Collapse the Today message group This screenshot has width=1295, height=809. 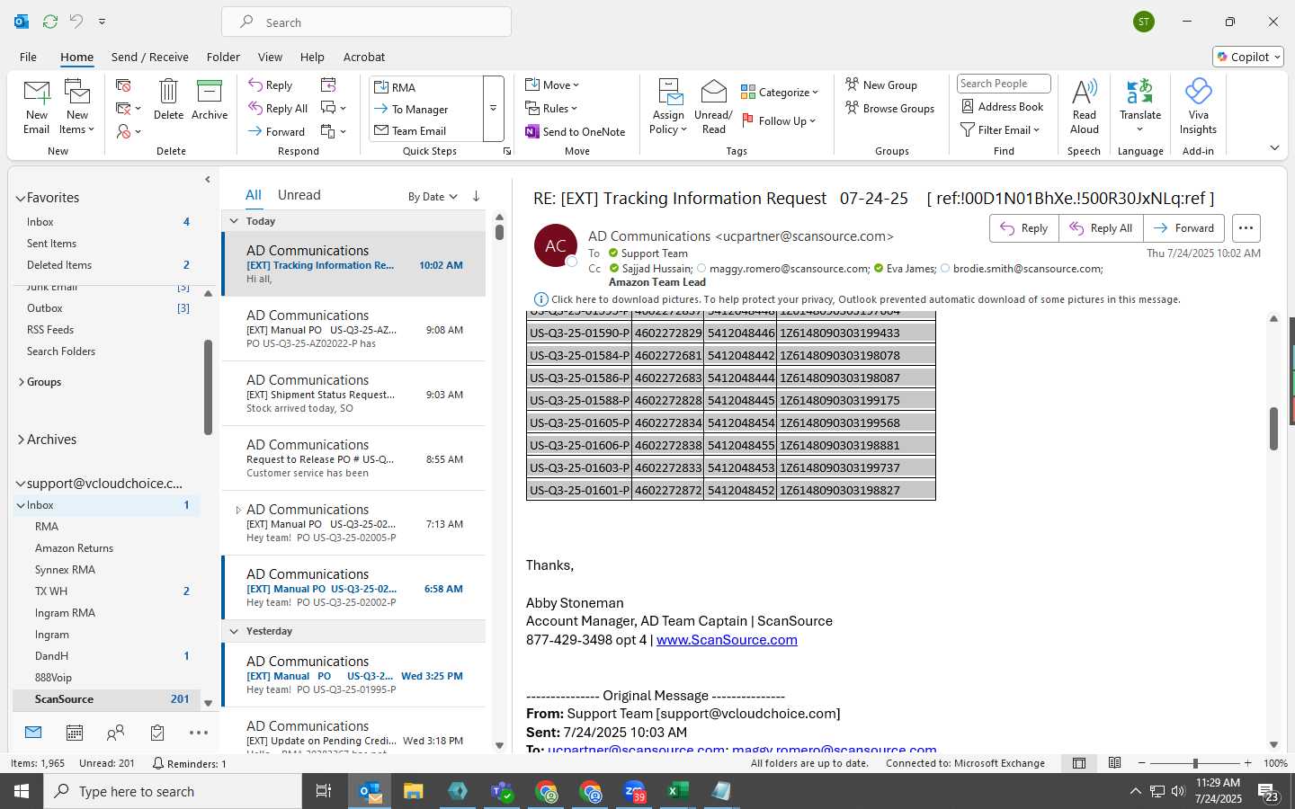(x=234, y=221)
